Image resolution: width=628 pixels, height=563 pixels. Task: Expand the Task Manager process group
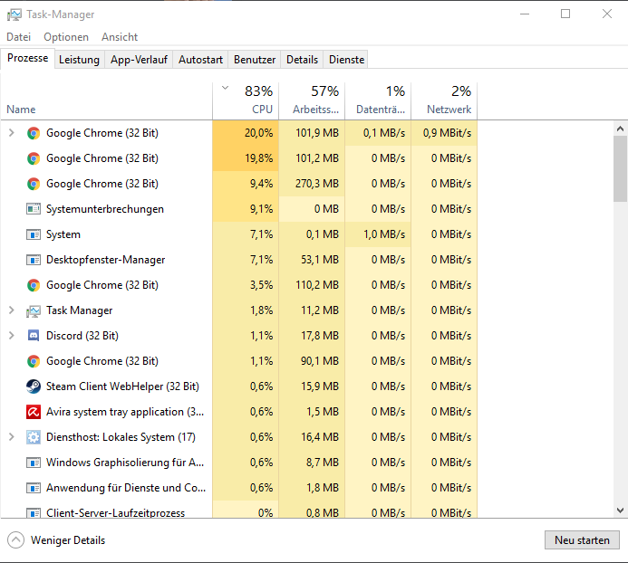click(11, 310)
